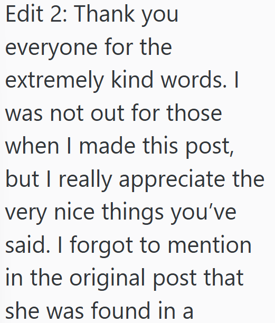The image size is (275, 323).
Task: Click on the word "nice"
Action: [74, 212]
